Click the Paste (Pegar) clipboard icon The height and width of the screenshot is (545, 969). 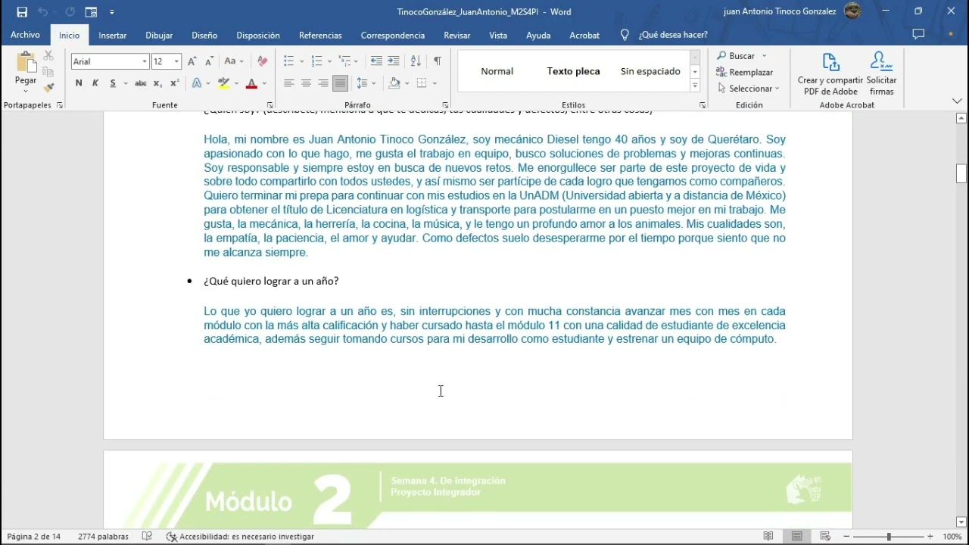click(26, 64)
